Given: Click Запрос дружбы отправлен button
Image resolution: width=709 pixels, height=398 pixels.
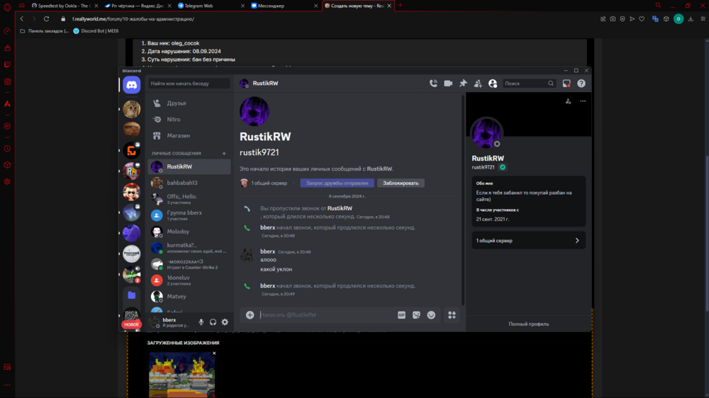Looking at the screenshot, I should 337,183.
